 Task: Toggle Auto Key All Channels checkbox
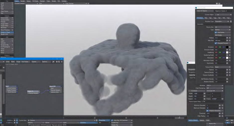(112, 120)
